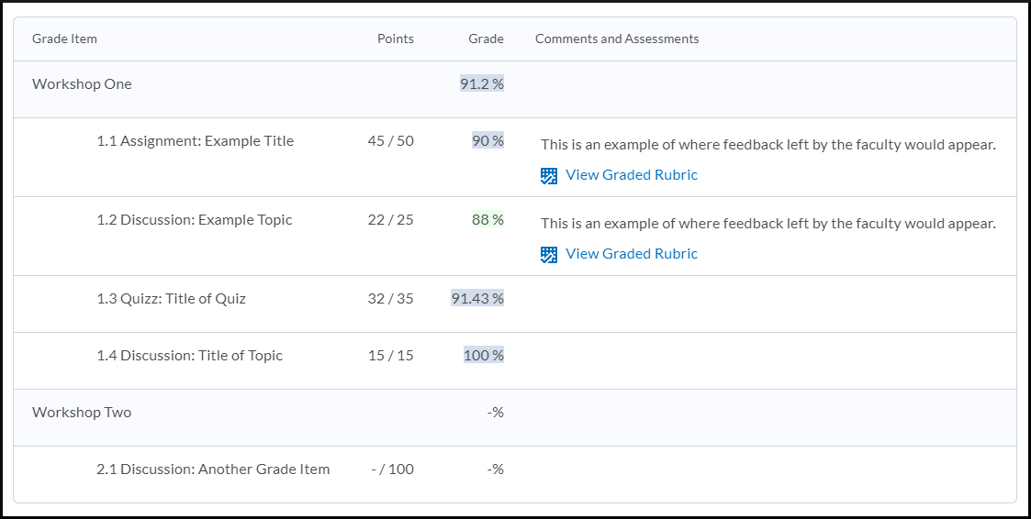Image resolution: width=1031 pixels, height=519 pixels.
Task: Click the 45 / 50 points value
Action: coord(391,140)
